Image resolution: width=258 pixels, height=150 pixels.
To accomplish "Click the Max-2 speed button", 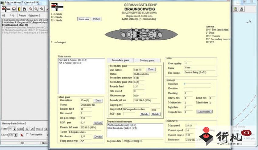I will coord(39,129).
